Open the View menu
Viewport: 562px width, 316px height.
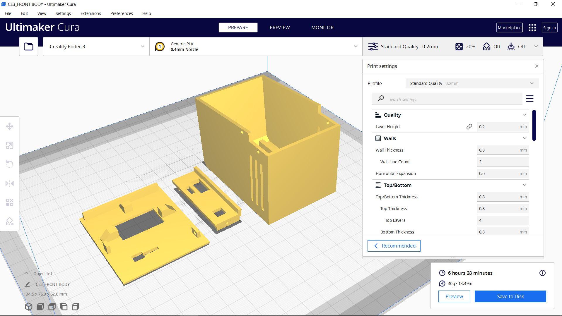tap(42, 13)
